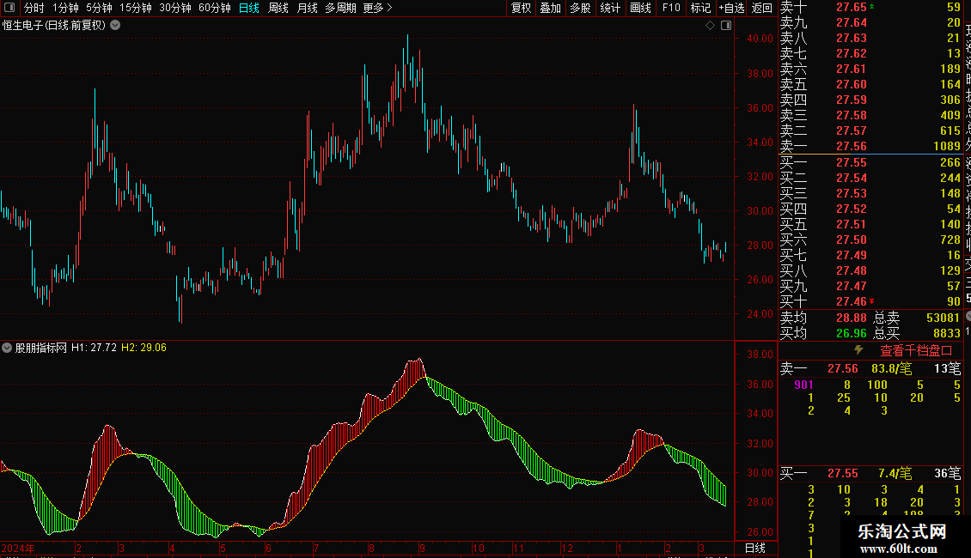Open 多周期 multi-period view

340,8
